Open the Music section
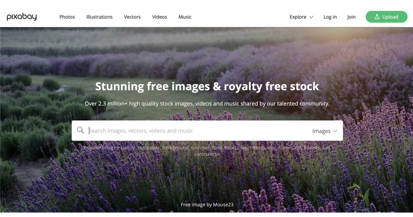 [185, 17]
